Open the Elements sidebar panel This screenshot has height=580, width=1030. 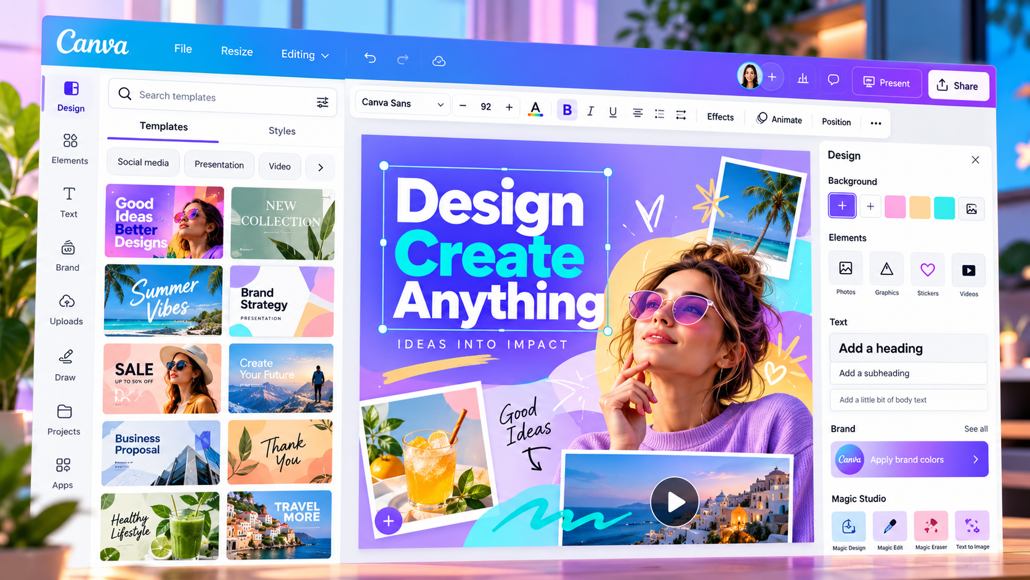point(70,149)
